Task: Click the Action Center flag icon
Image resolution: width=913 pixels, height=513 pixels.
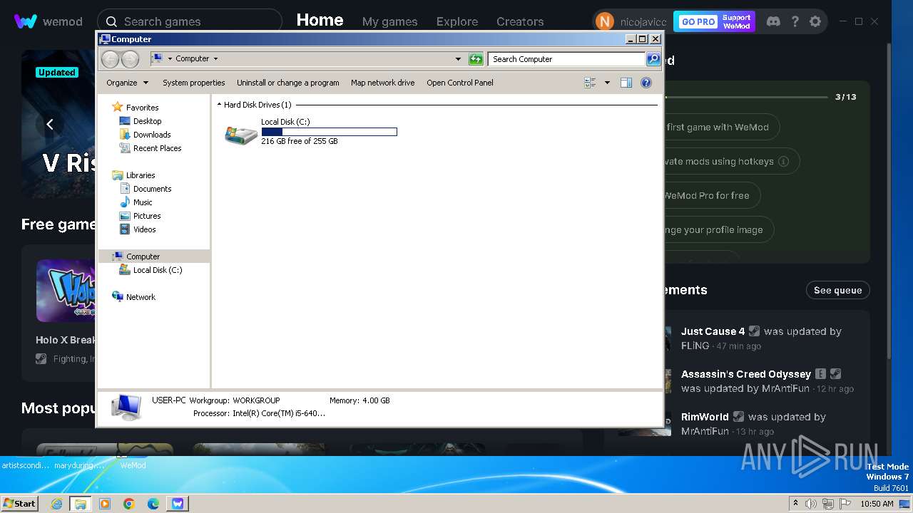Action: click(845, 504)
